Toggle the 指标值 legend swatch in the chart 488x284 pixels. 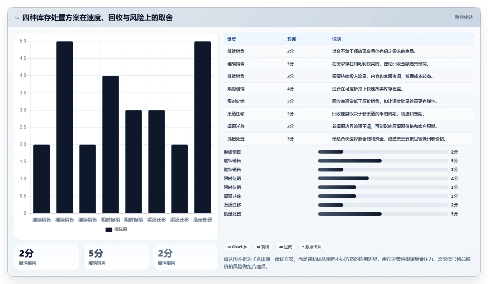109,229
